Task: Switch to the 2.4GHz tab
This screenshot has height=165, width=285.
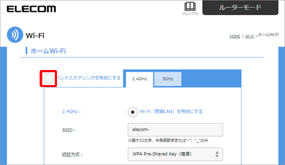Action: 139,79
